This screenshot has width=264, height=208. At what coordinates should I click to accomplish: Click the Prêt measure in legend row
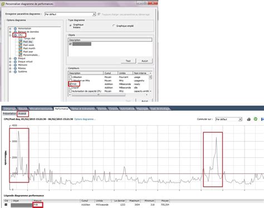pos(36,205)
